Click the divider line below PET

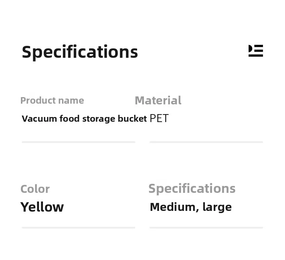[206, 142]
